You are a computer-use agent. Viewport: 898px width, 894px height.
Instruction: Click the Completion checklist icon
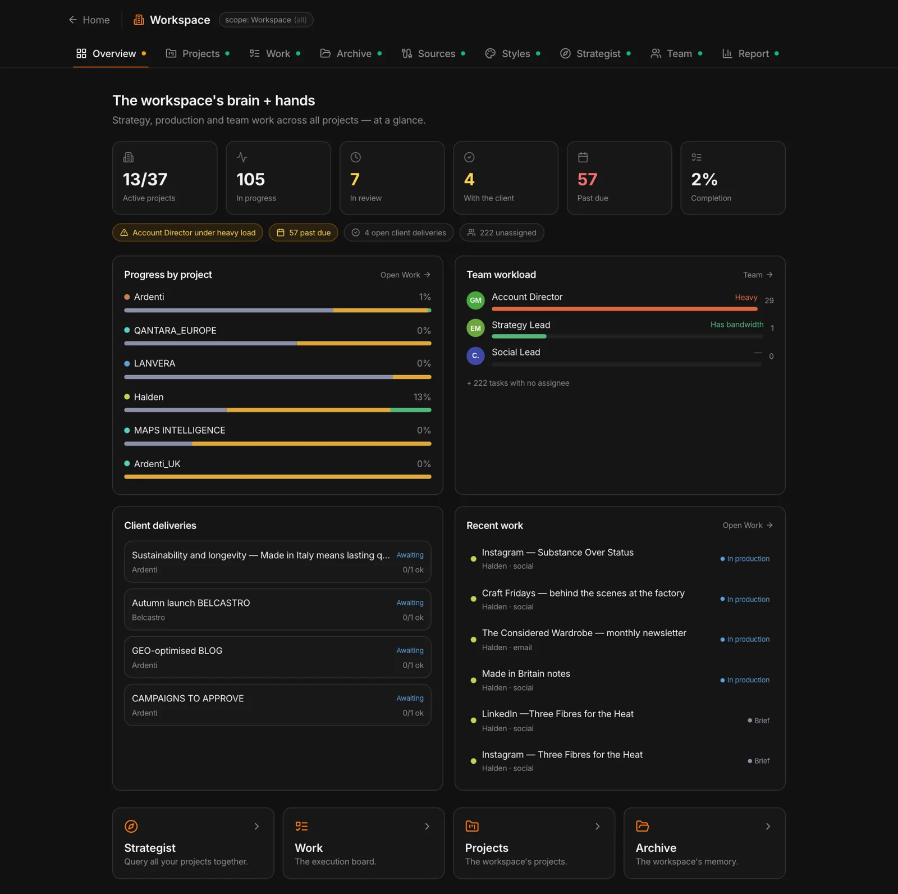pyautogui.click(x=697, y=157)
